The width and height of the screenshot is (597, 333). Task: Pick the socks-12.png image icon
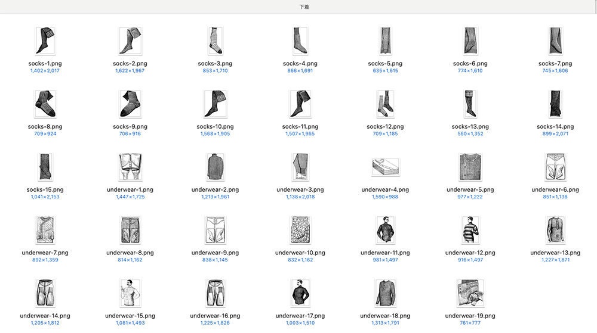tap(385, 104)
